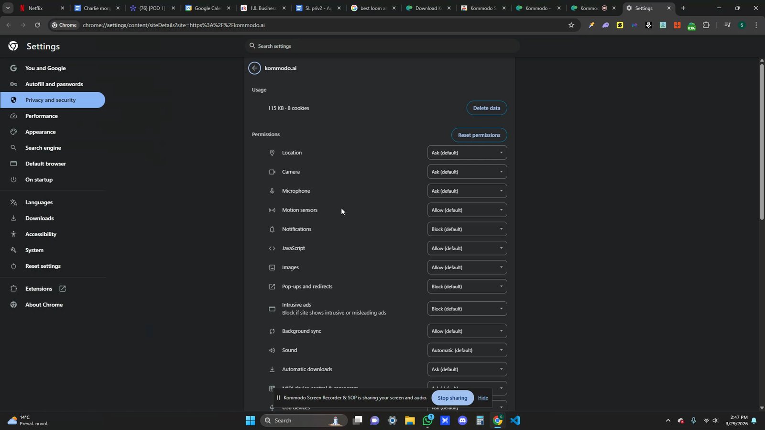
Task: Hide the screen sharing notification bar
Action: pyautogui.click(x=483, y=398)
